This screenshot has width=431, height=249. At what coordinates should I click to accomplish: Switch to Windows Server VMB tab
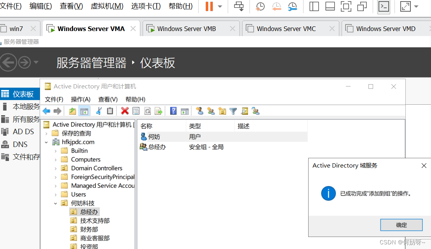(186, 29)
